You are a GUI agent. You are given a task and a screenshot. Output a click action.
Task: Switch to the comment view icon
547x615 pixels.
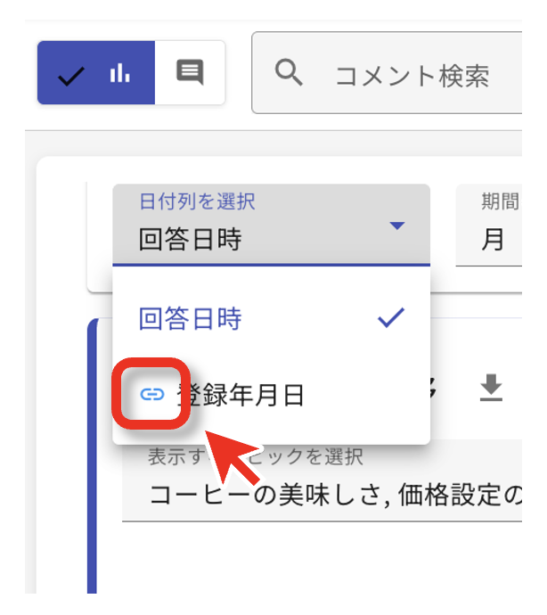click(x=190, y=72)
